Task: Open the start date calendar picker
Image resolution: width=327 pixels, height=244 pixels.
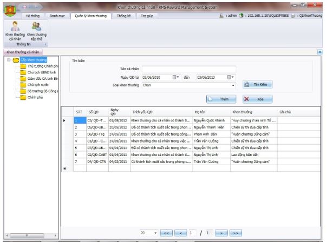Action: click(x=175, y=77)
